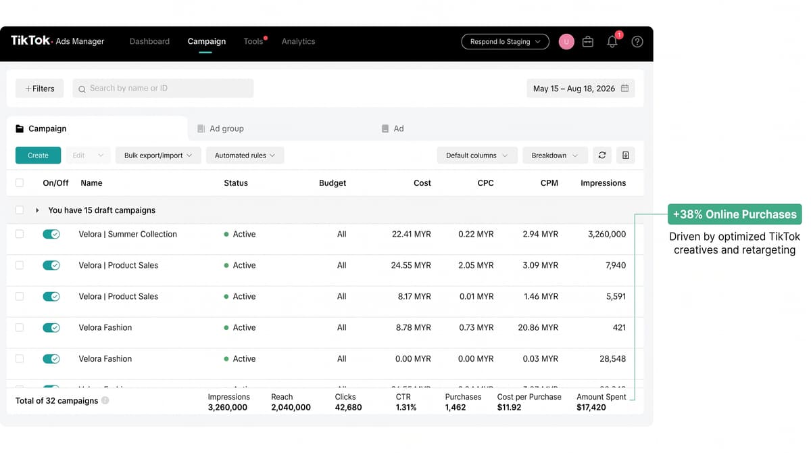Open the Tools menu

253,41
